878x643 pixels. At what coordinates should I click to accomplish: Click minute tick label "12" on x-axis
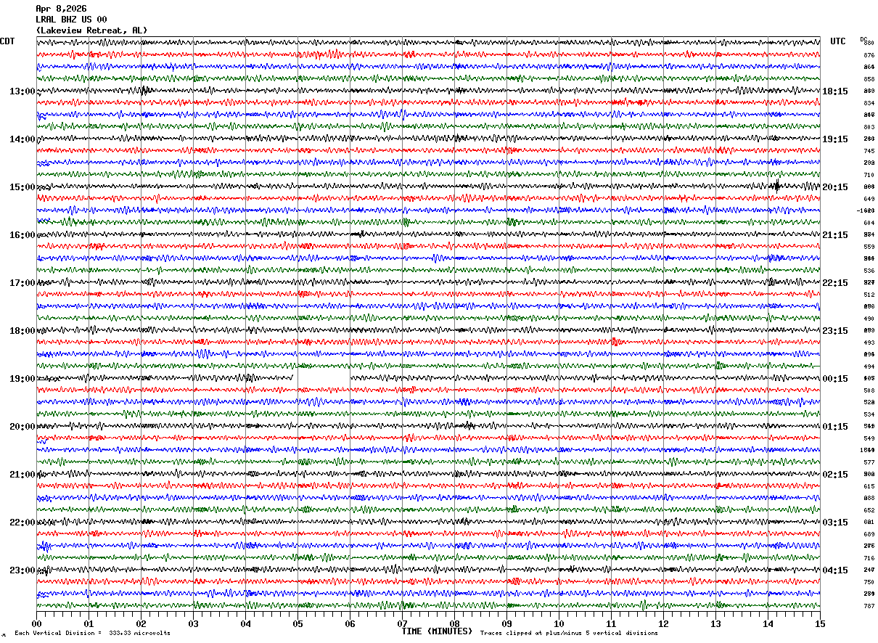[x=663, y=623]
